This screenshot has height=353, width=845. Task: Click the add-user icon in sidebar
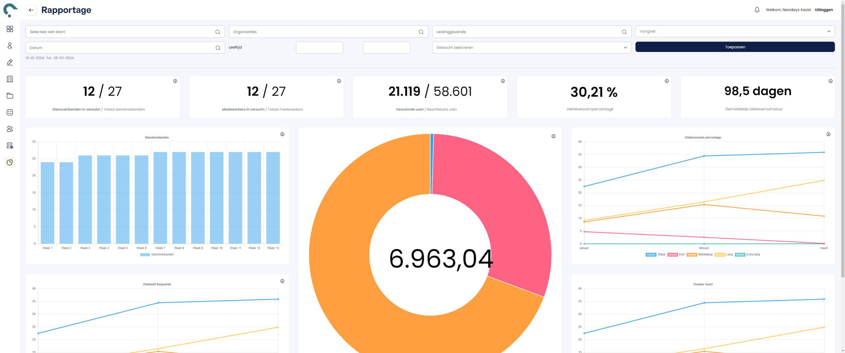10,46
